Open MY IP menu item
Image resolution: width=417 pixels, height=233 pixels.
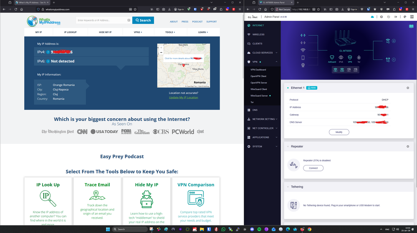[x=38, y=32]
